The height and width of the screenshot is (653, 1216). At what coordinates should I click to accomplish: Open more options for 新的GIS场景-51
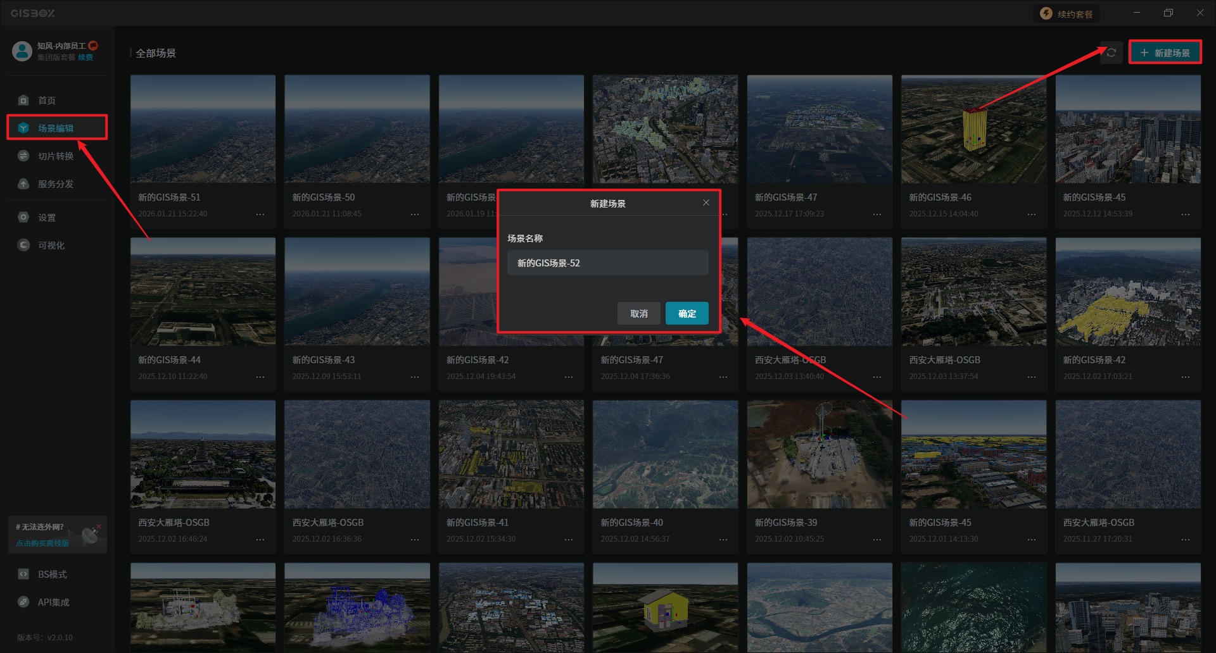pyautogui.click(x=260, y=215)
